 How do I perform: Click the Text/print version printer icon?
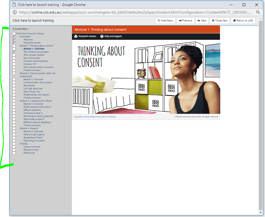[76, 36]
